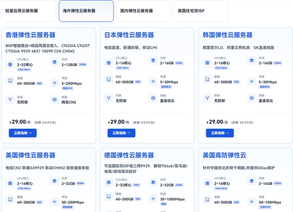Click the defense icon in the 日本 card
293x212 pixels.
click(109, 98)
